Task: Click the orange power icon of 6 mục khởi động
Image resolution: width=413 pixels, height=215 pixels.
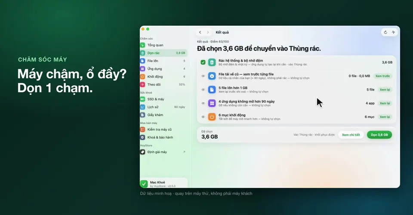Action: point(212,117)
